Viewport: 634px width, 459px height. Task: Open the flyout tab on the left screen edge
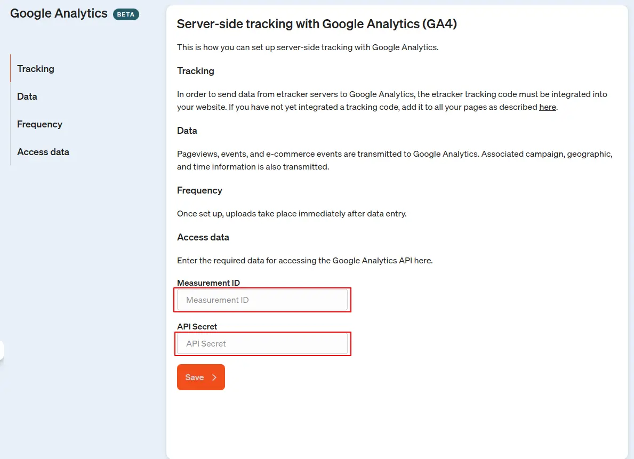click(3, 350)
